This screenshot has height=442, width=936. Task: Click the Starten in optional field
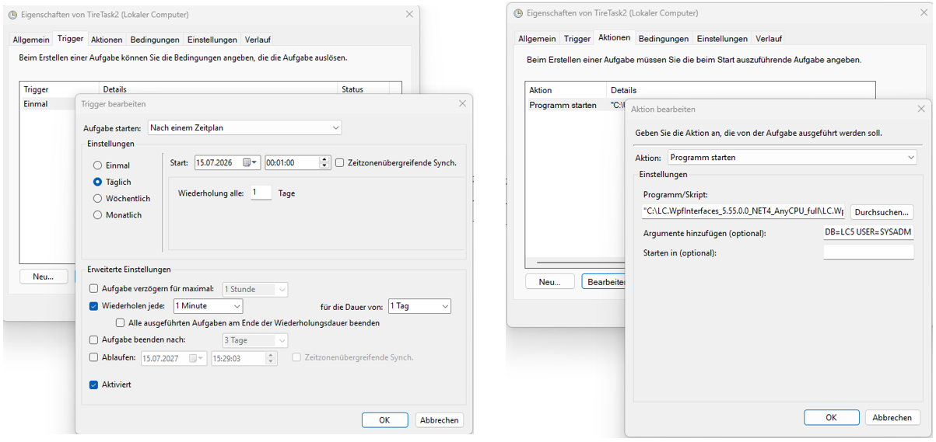(868, 252)
